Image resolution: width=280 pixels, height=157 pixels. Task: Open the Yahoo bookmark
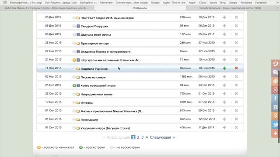pos(213,3)
